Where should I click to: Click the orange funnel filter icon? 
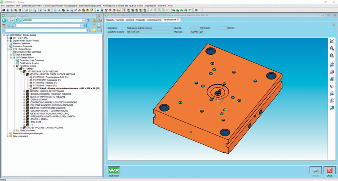4,26
